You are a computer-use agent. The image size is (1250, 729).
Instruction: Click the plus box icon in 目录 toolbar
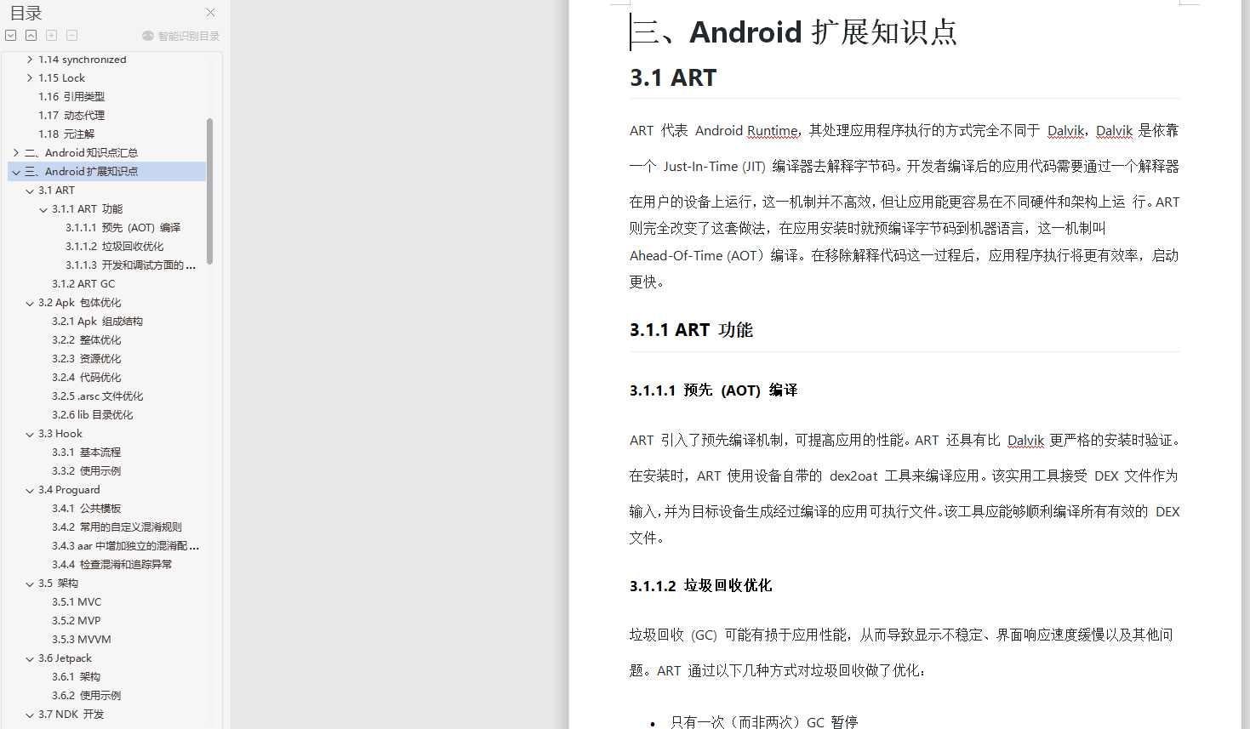point(52,36)
